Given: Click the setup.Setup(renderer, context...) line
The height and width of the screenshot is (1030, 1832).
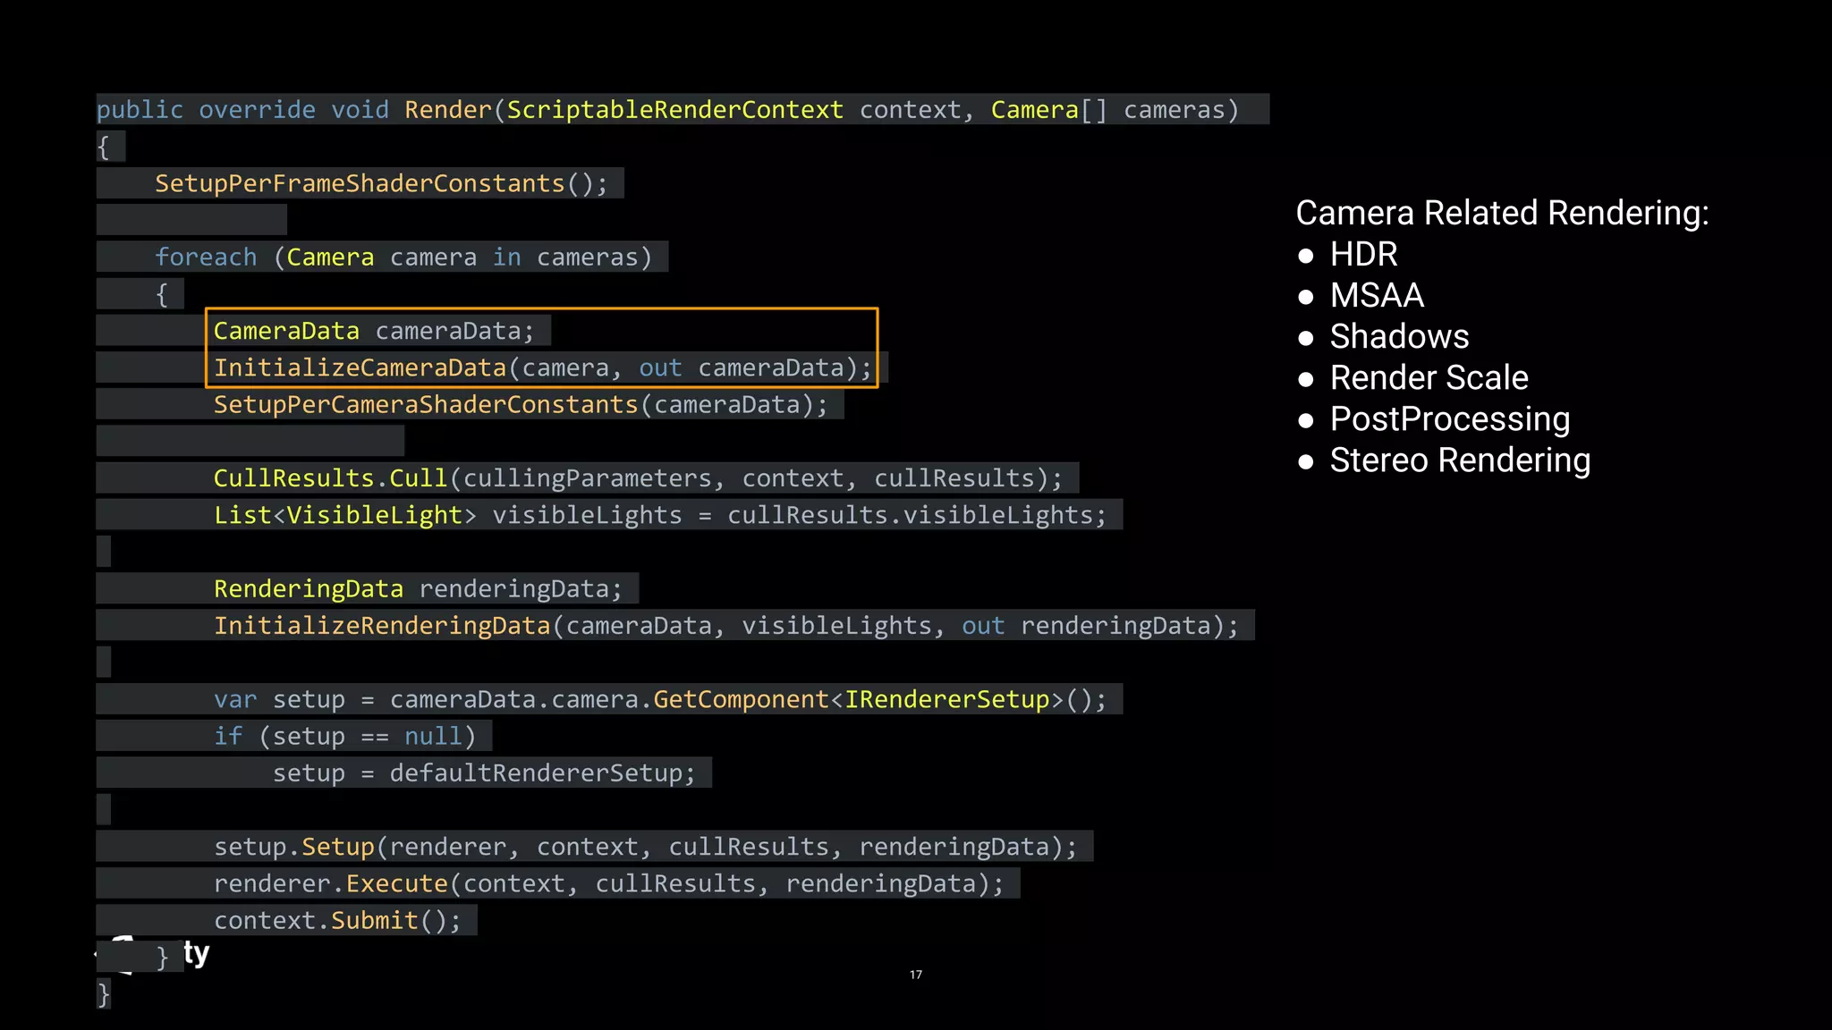Looking at the screenshot, I should 646,846.
